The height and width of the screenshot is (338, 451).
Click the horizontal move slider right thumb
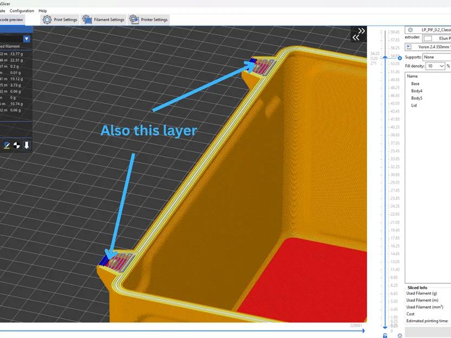pyautogui.click(x=364, y=331)
